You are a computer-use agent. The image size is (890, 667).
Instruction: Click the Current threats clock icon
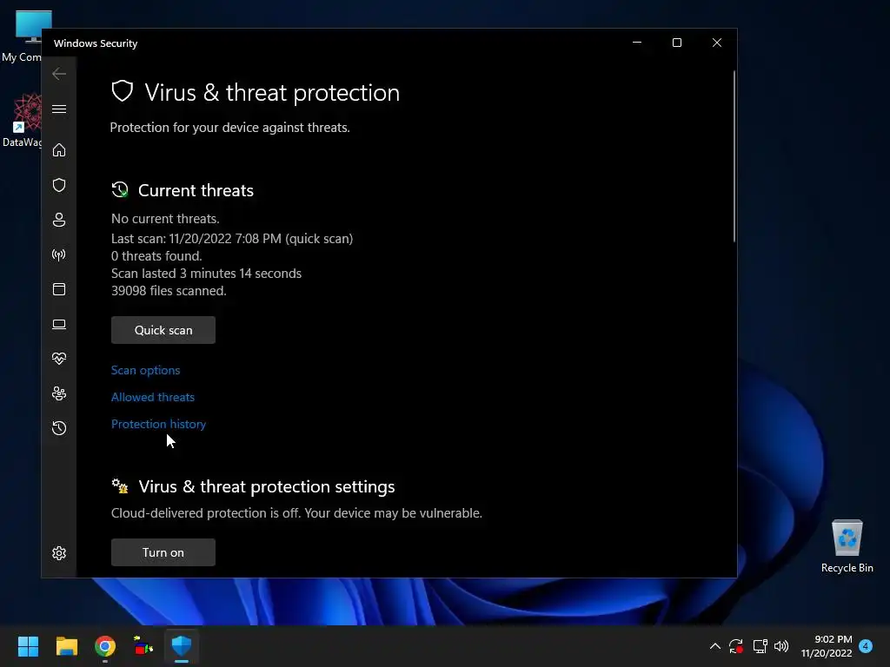click(120, 189)
